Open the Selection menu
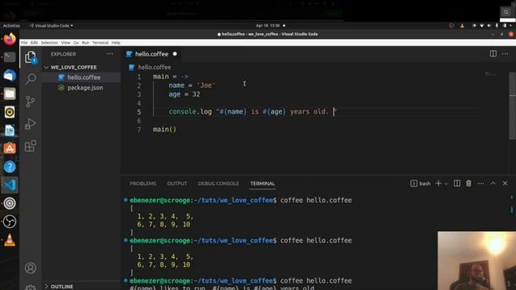 49,43
